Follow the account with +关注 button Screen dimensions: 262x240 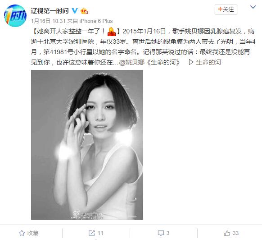(226, 9)
